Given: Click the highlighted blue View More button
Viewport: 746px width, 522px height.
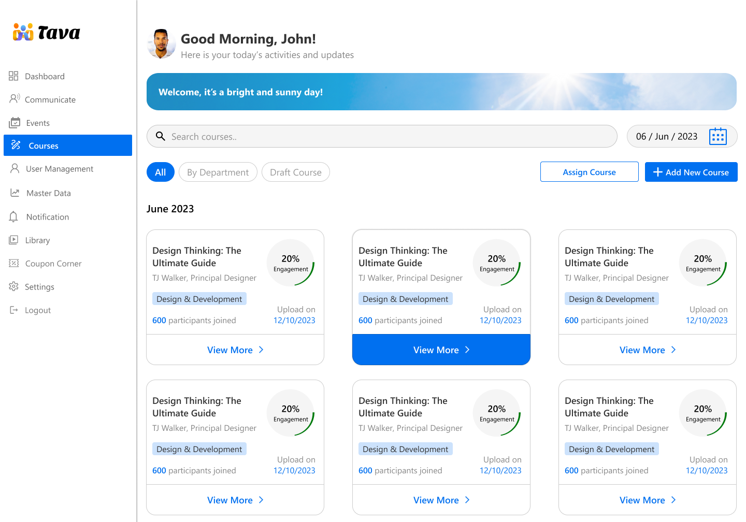Looking at the screenshot, I should coord(441,350).
